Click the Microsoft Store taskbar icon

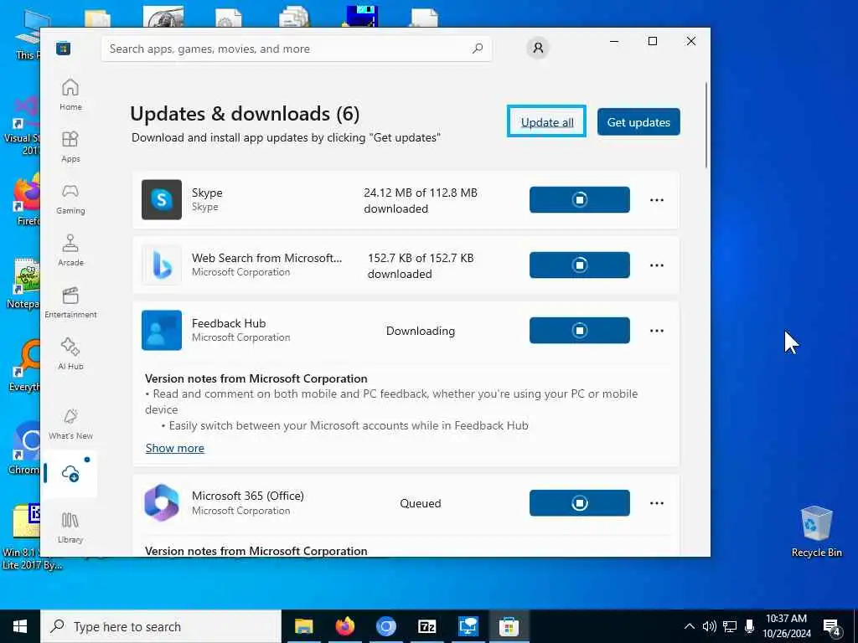click(509, 626)
